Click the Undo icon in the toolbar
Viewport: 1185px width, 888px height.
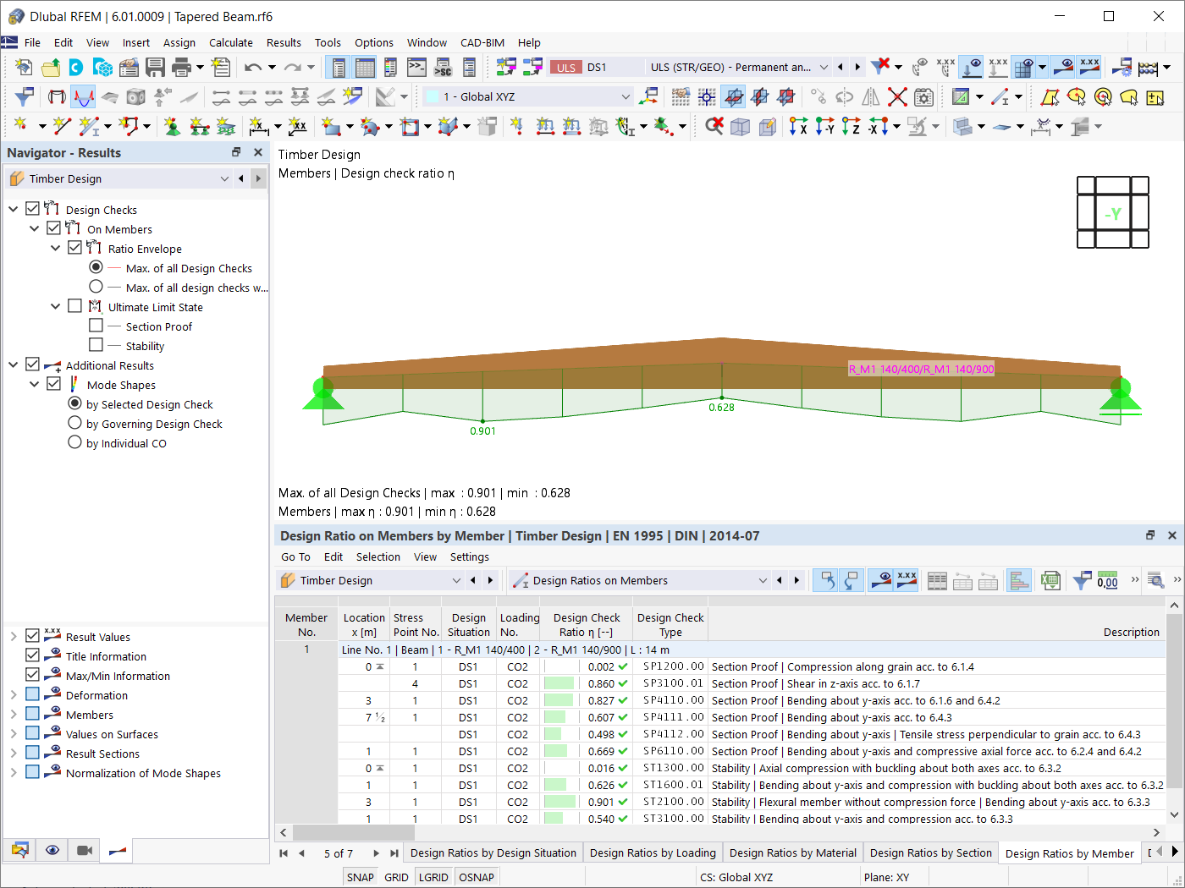tap(254, 67)
